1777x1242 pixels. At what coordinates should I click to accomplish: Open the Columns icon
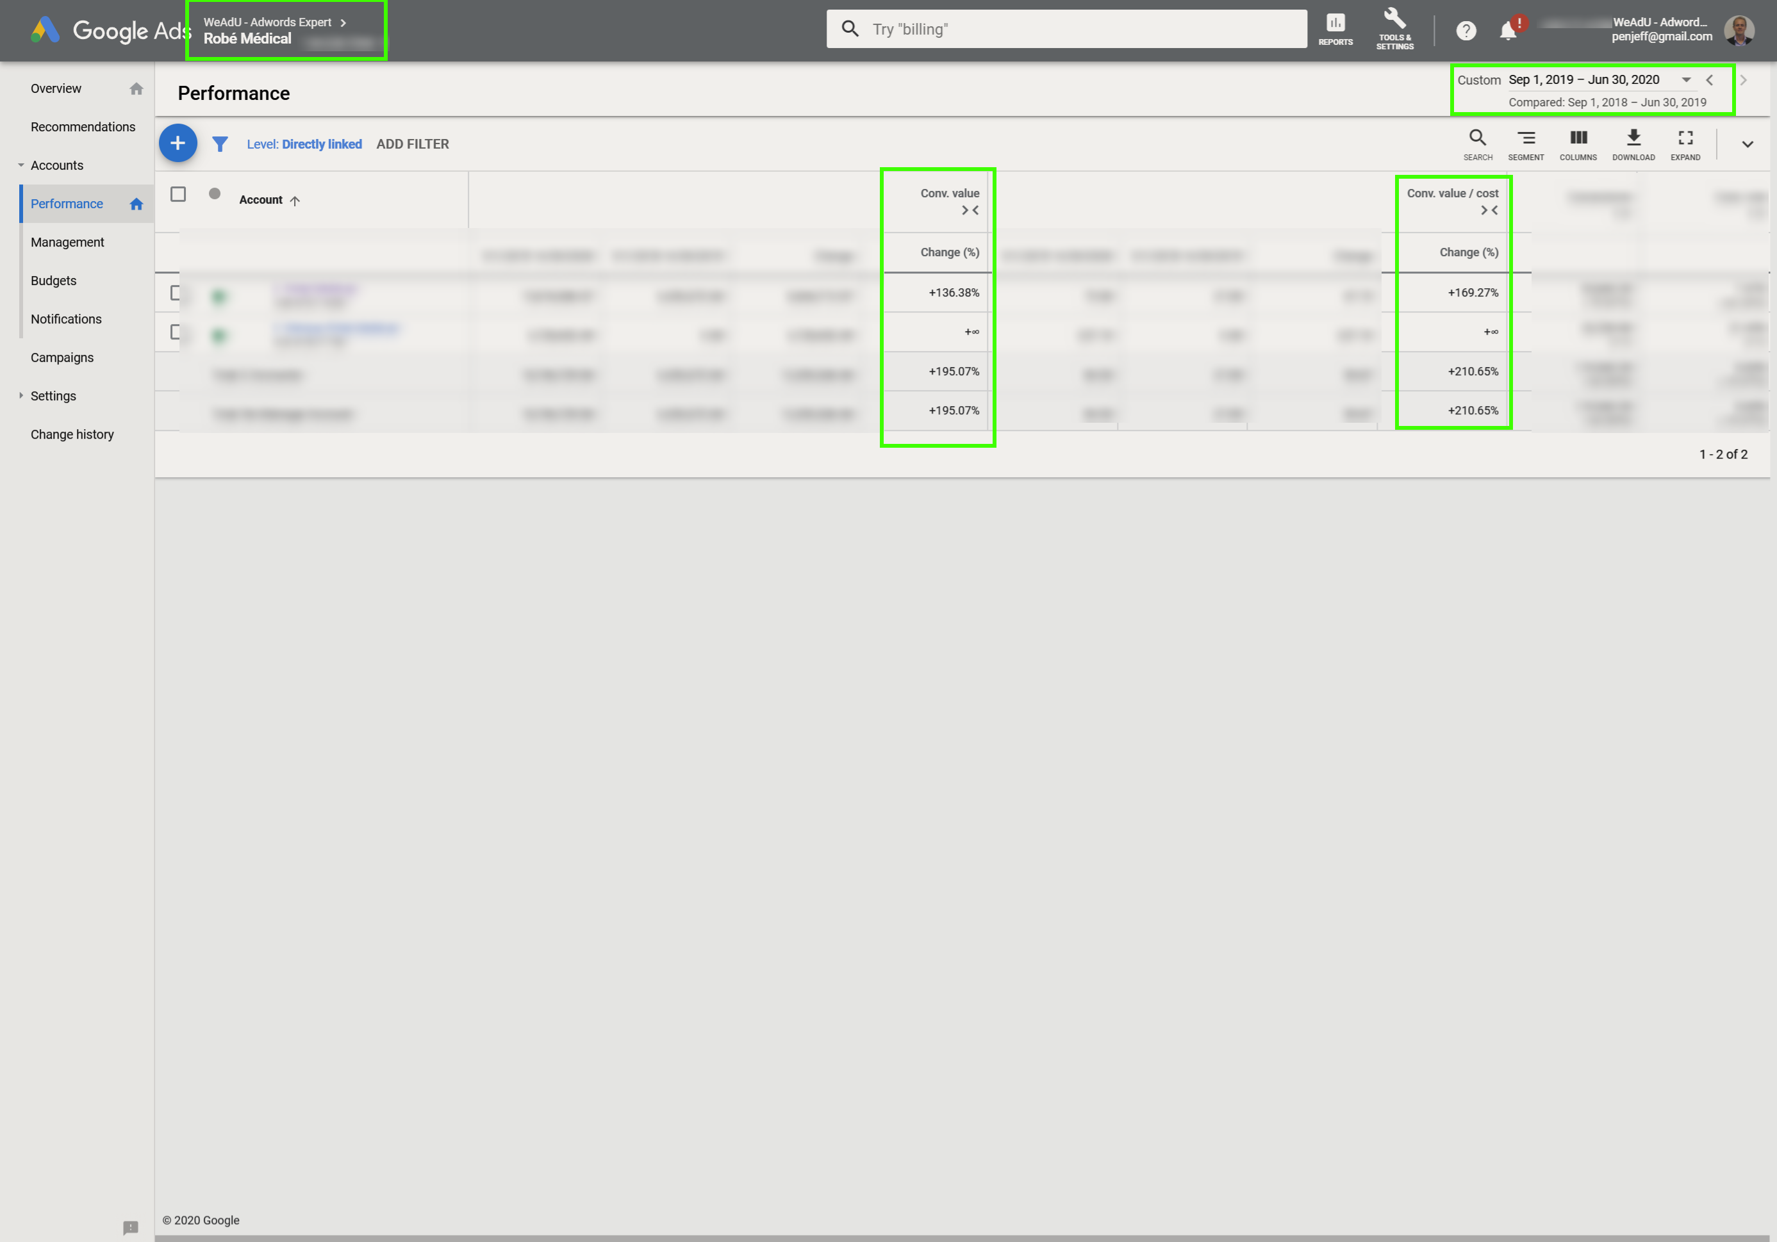(x=1577, y=145)
